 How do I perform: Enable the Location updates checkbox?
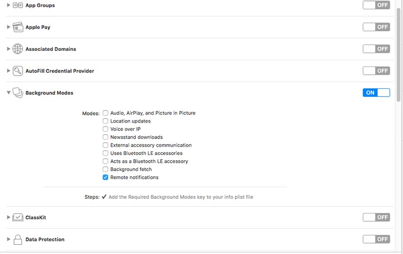coord(106,121)
